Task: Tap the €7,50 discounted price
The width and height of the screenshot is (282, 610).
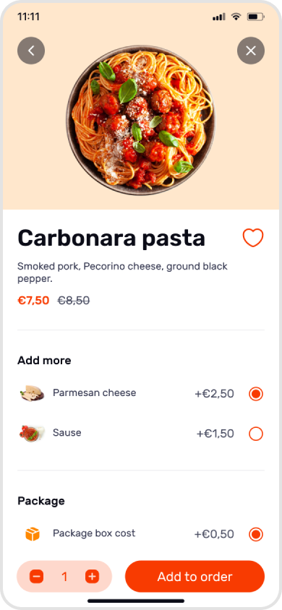Action: 33,301
